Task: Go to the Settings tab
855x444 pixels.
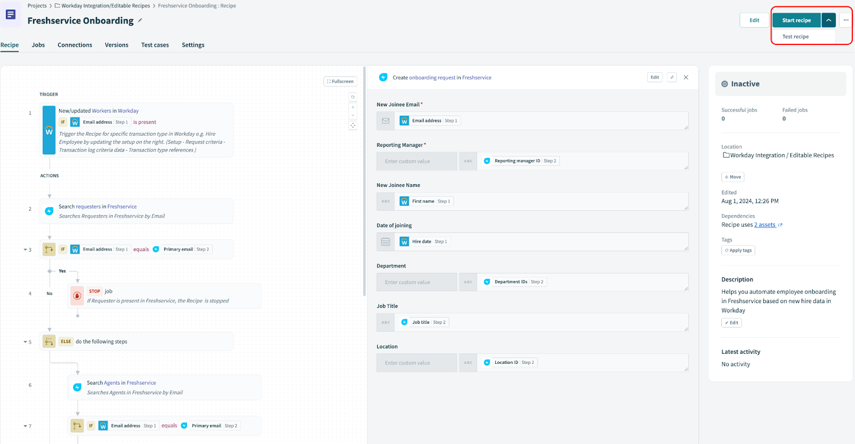Action: point(193,45)
